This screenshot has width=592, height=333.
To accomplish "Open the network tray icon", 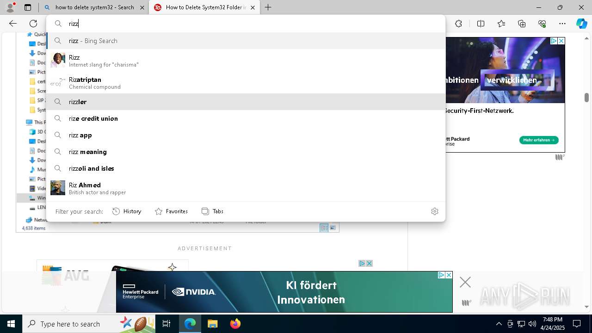I will pos(521,324).
